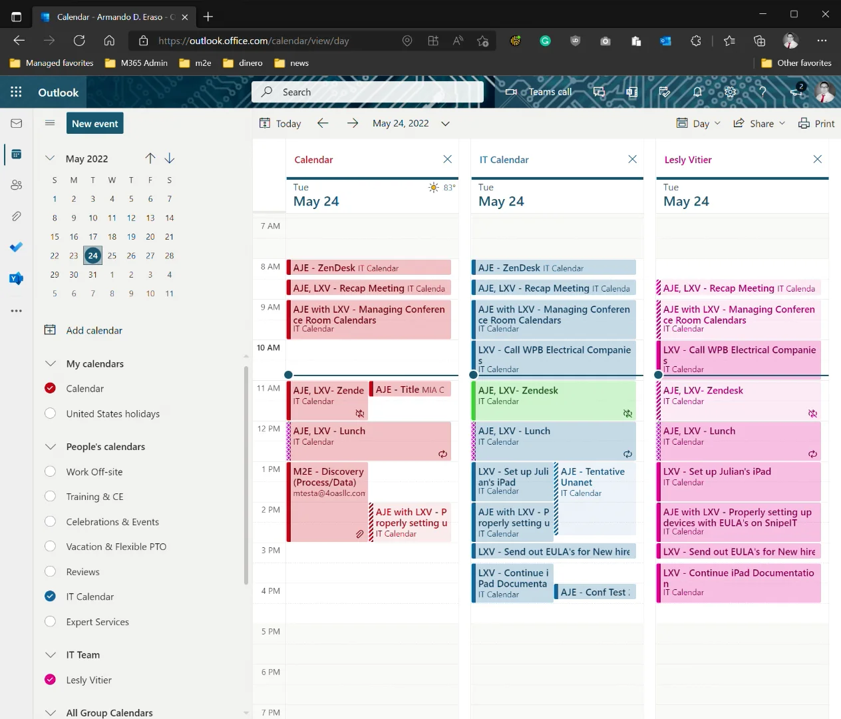Select May 25 in mini calendar
This screenshot has width=841, height=719.
[112, 256]
